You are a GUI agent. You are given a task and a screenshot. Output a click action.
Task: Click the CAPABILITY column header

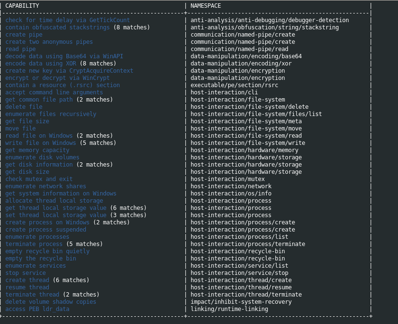[x=22, y=6]
